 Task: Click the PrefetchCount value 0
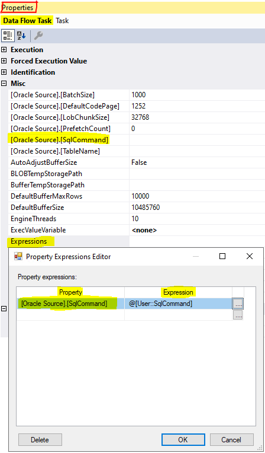(x=133, y=129)
